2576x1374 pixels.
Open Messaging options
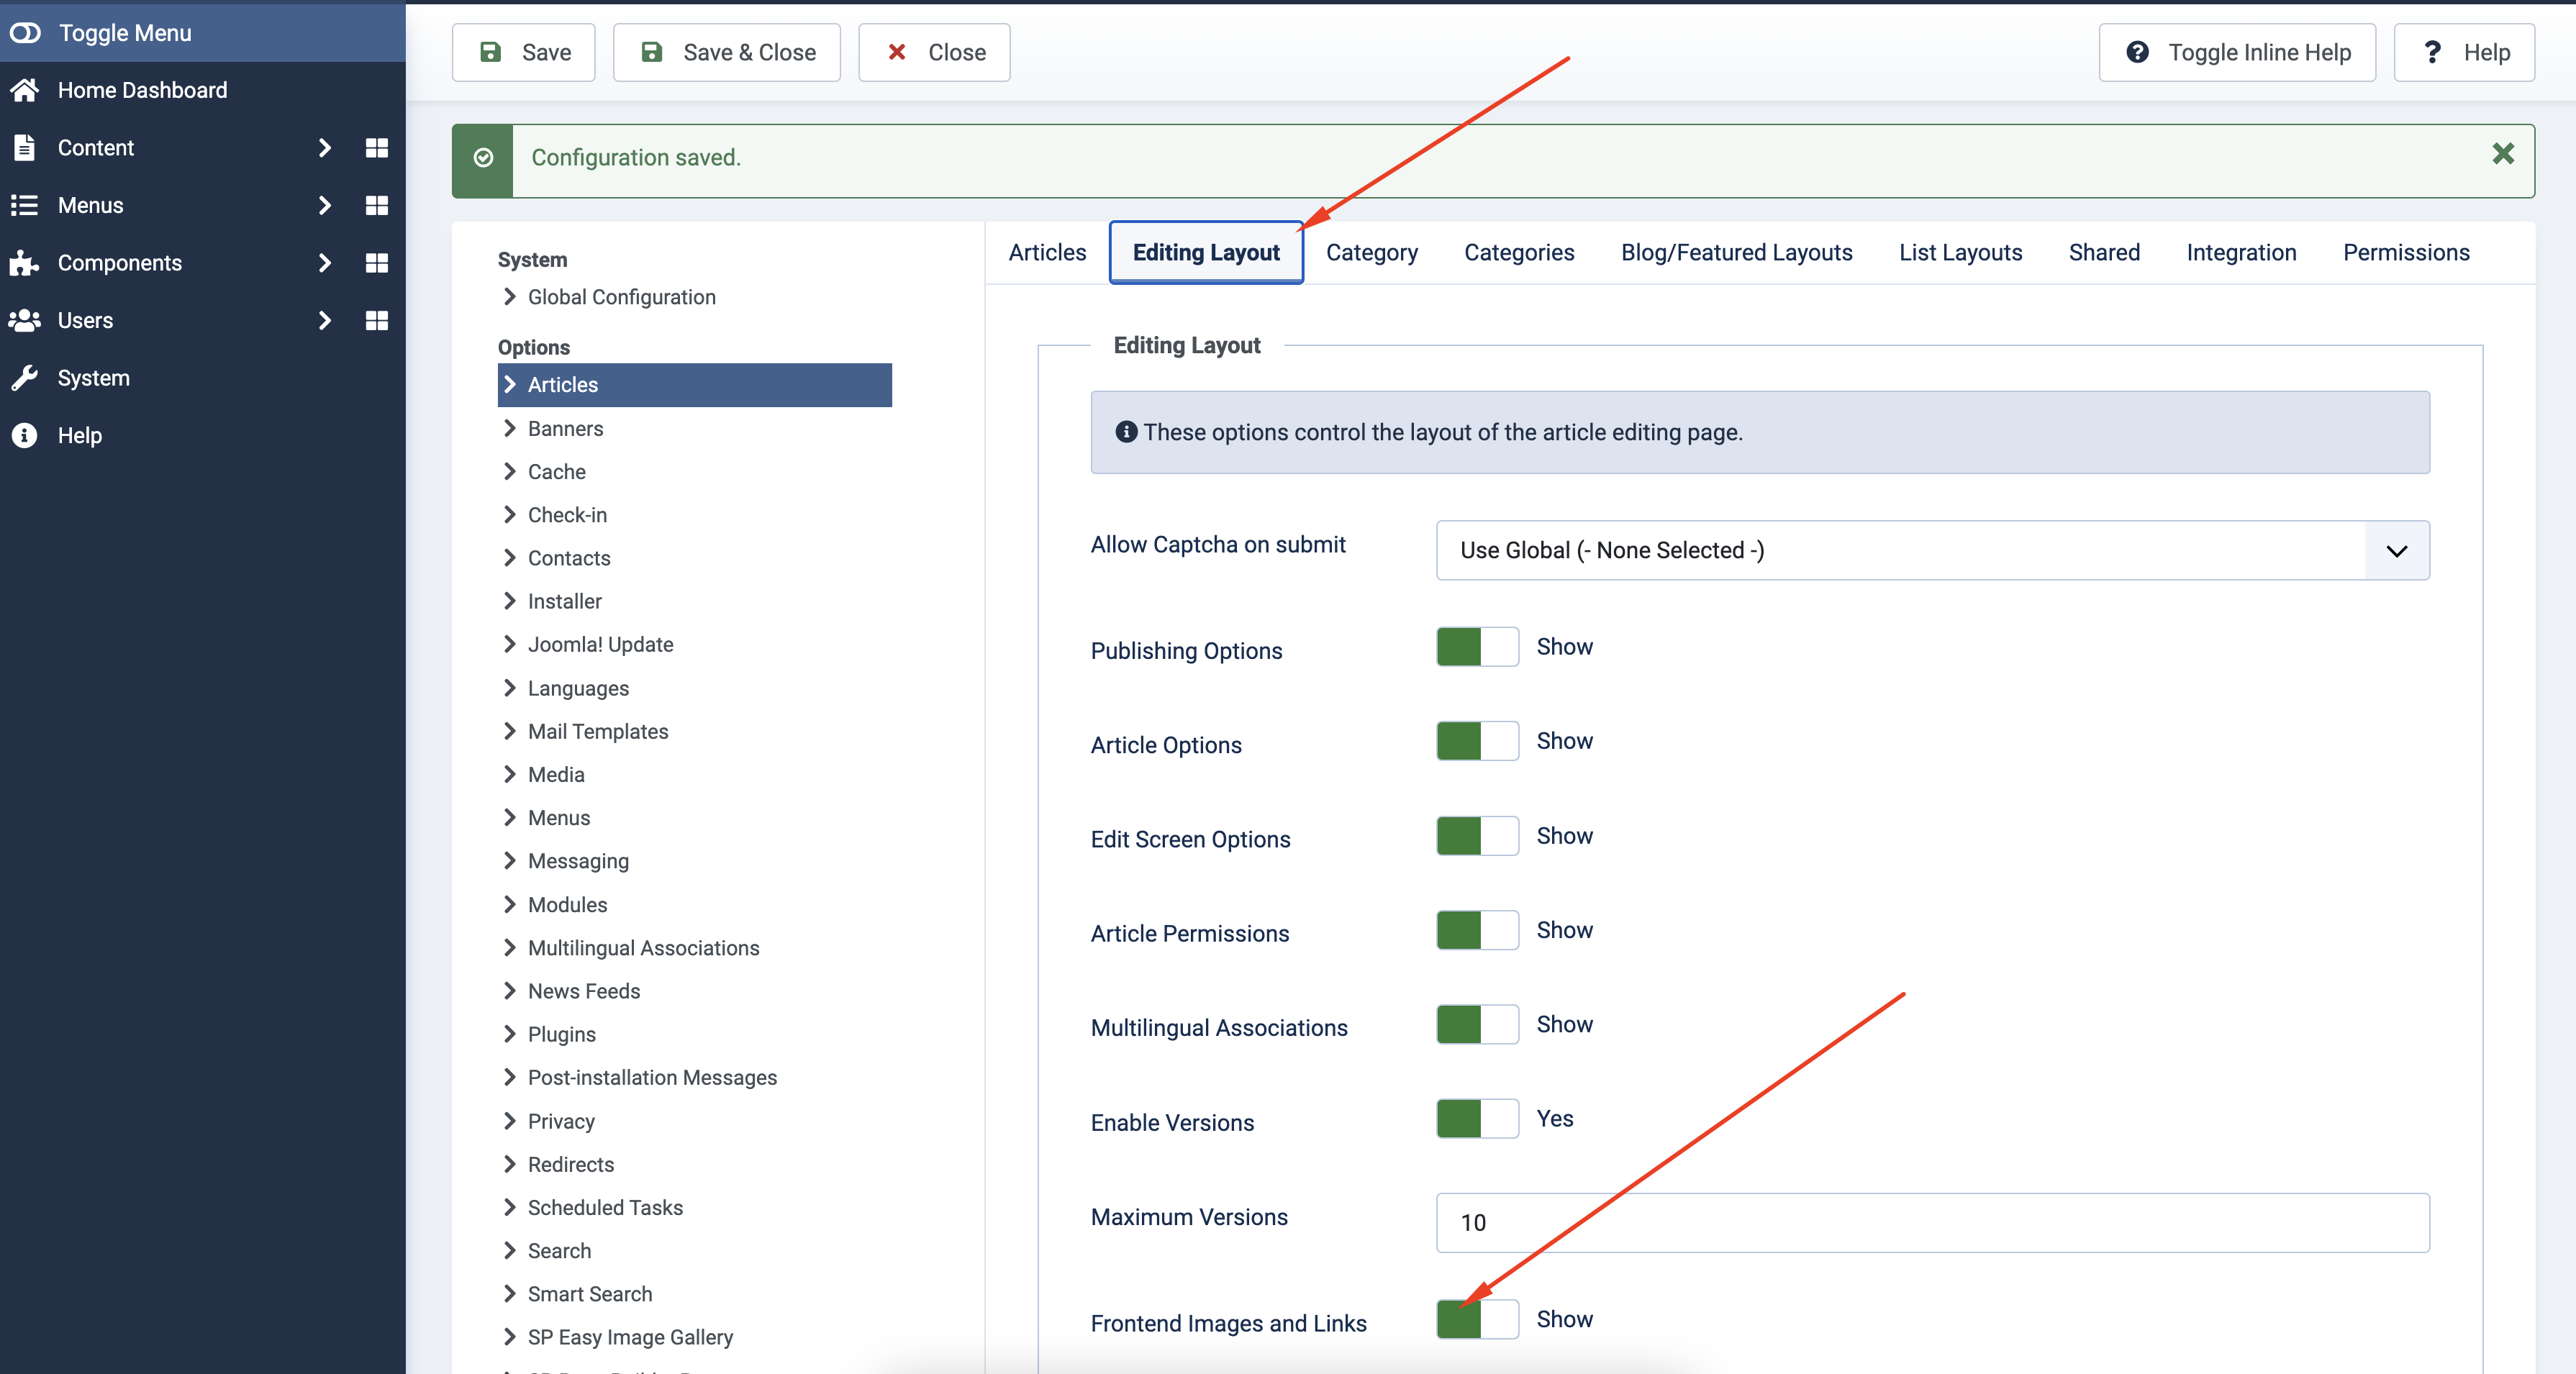coord(578,861)
